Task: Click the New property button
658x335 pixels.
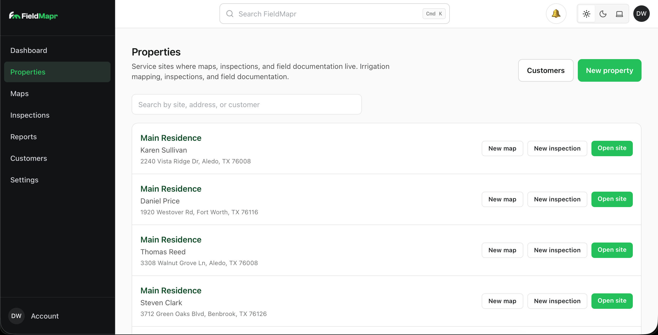Action: click(x=609, y=70)
